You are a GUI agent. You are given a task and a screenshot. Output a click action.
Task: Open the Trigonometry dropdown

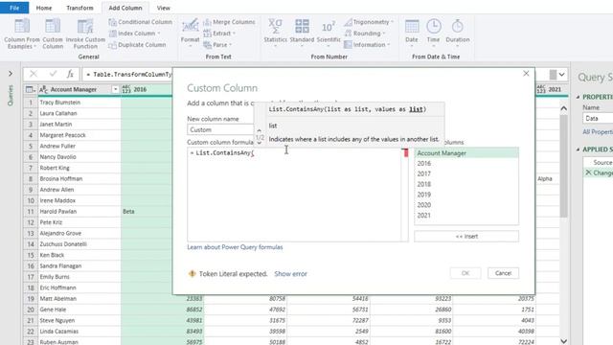[369, 22]
